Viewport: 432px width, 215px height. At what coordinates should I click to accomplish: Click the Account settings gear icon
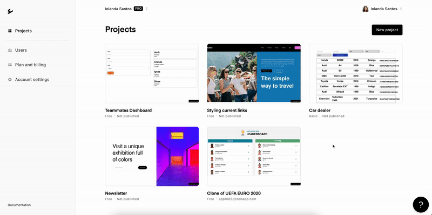coord(10,79)
